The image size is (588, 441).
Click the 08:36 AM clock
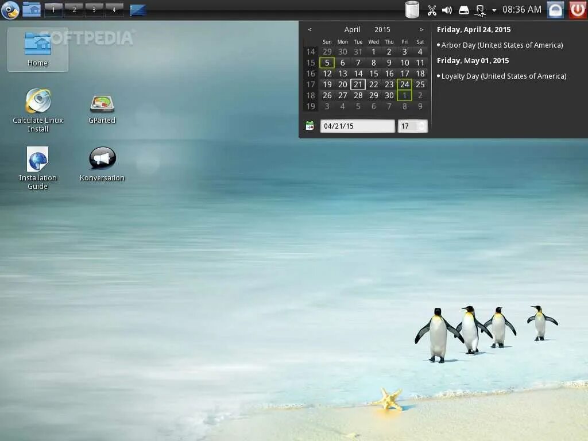[x=521, y=10]
